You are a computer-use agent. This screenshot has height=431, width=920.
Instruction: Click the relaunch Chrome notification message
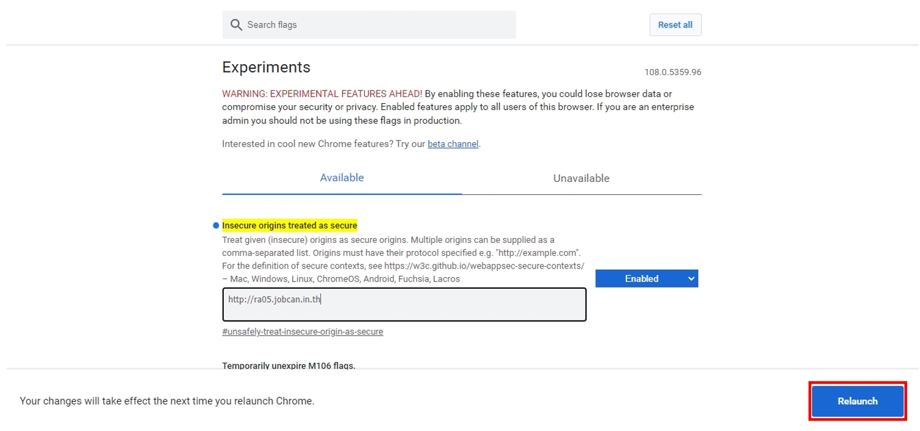tap(167, 401)
